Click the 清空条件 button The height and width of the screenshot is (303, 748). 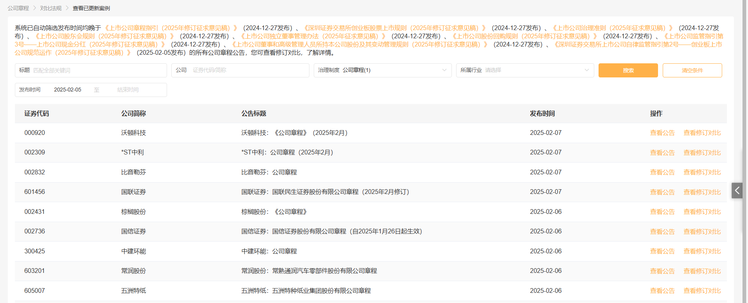[x=692, y=70]
